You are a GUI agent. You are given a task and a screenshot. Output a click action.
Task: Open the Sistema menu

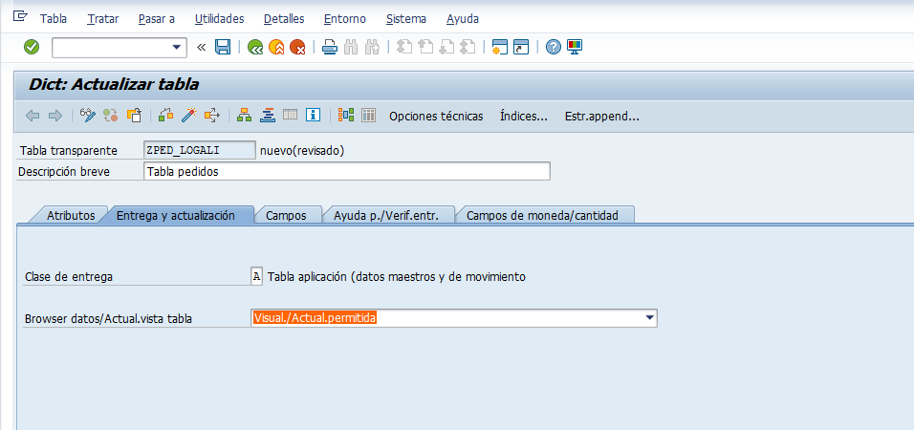click(x=406, y=19)
